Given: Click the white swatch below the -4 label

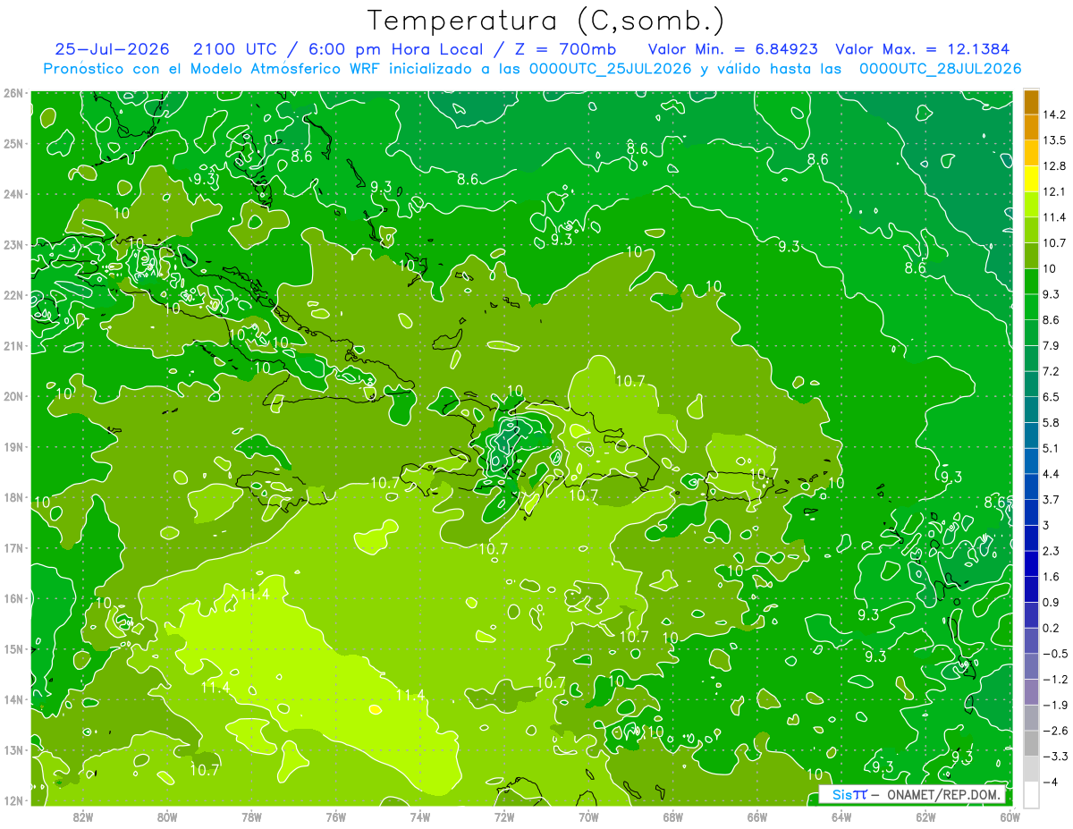Looking at the screenshot, I should (1031, 794).
